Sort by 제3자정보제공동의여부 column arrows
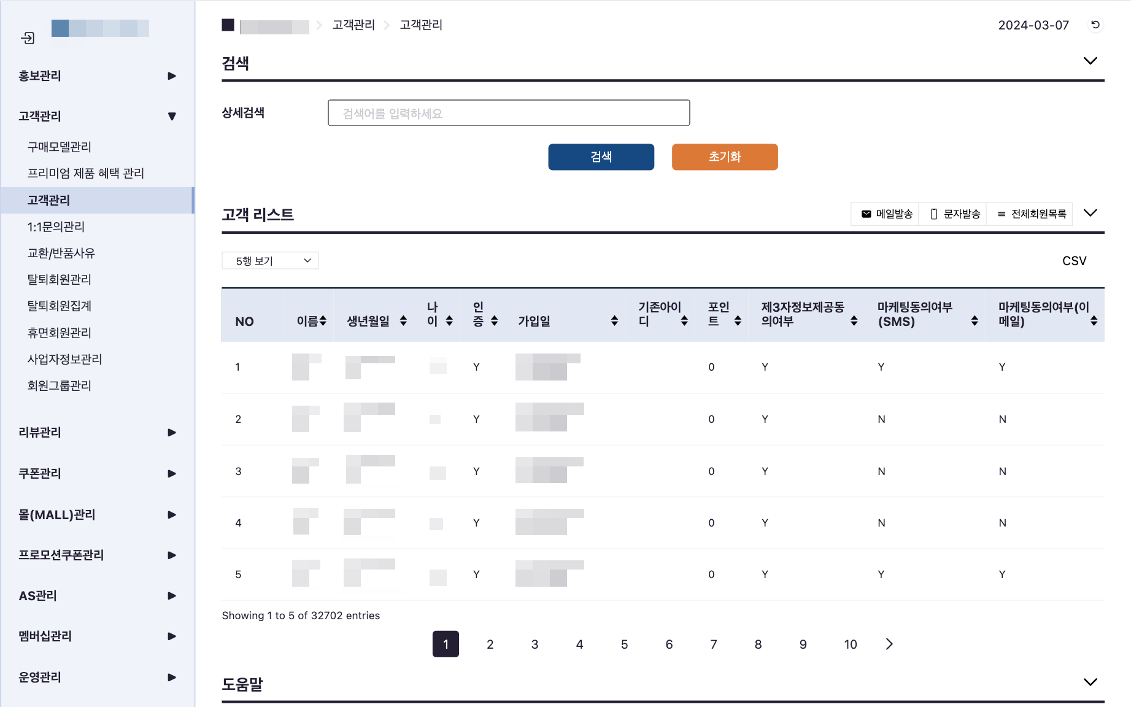This screenshot has width=1131, height=707. 854,321
